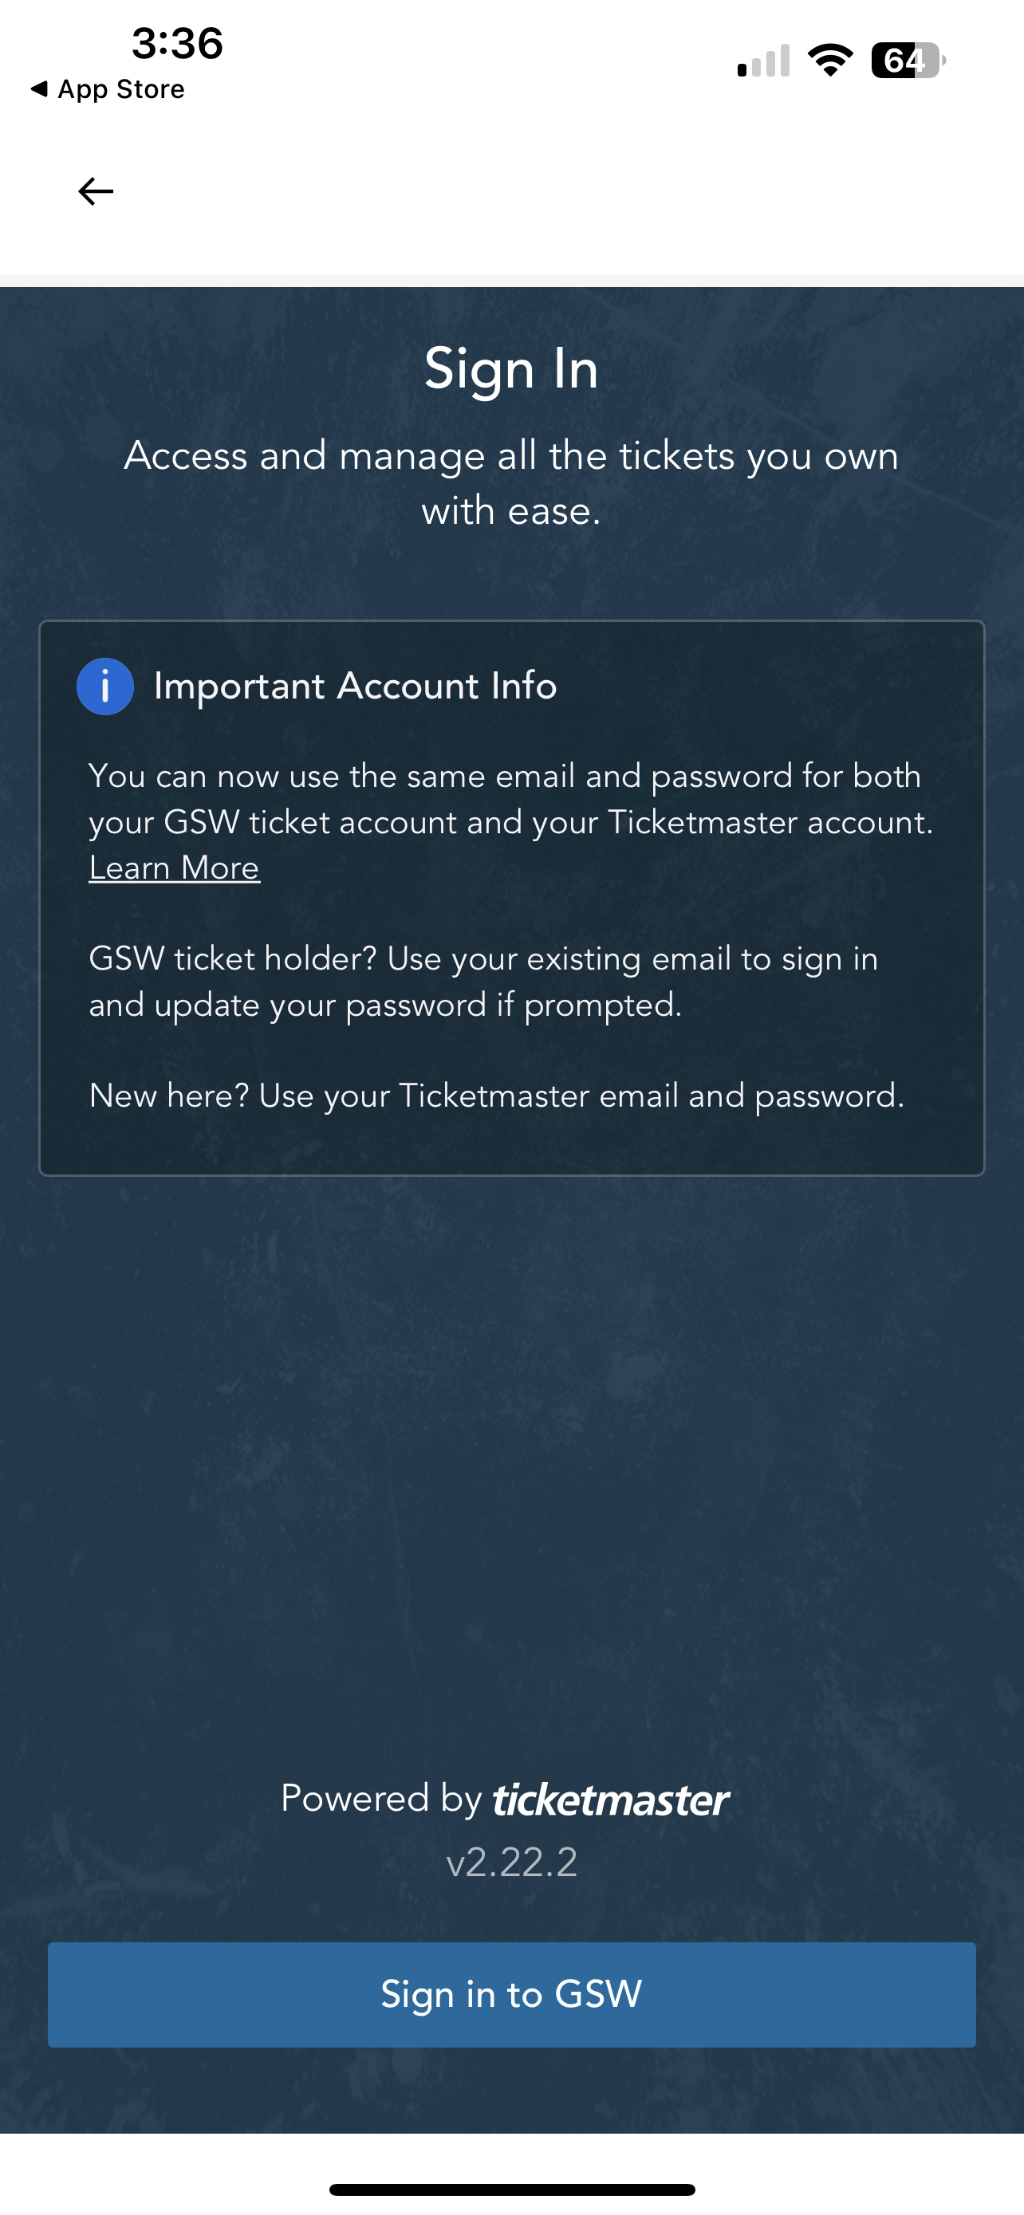
Task: Tap the Sign in to GSW button
Action: (x=511, y=1994)
